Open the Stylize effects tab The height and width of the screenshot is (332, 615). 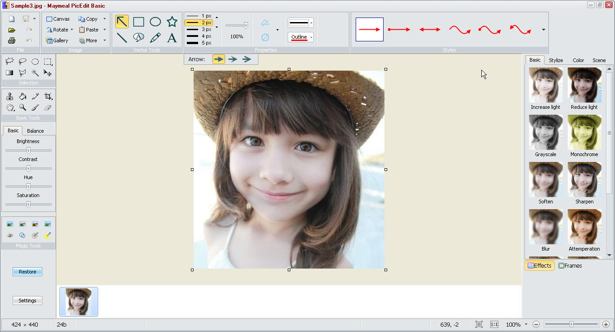pyautogui.click(x=556, y=60)
